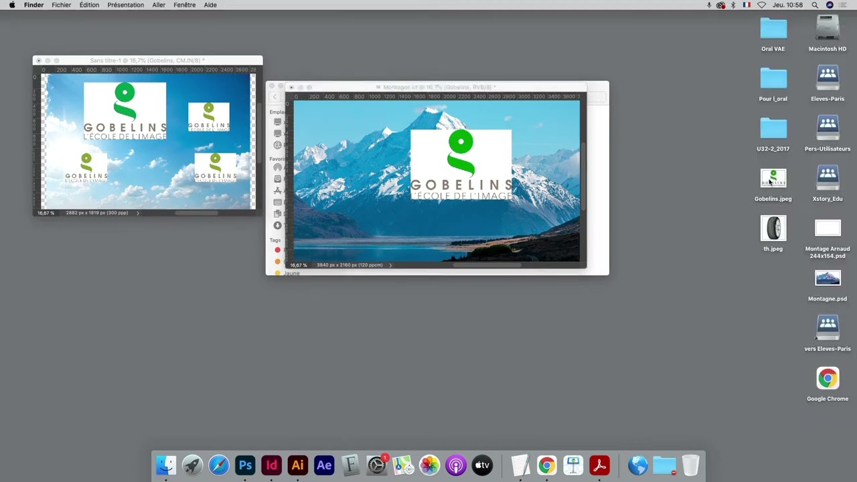Select the U32-2_2017 folder

click(773, 129)
